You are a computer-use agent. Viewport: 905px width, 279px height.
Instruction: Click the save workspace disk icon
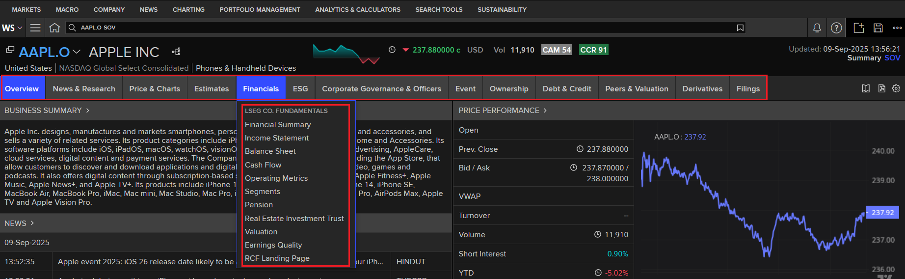point(878,28)
